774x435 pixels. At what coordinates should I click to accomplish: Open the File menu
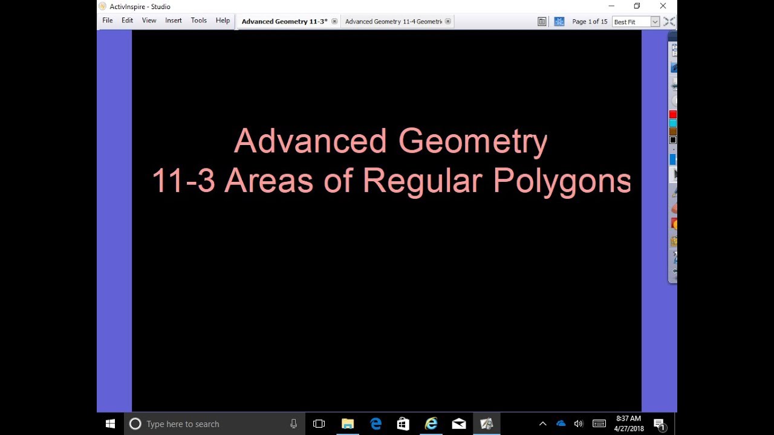coord(108,21)
